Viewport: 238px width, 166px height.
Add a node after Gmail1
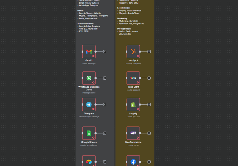105,52
